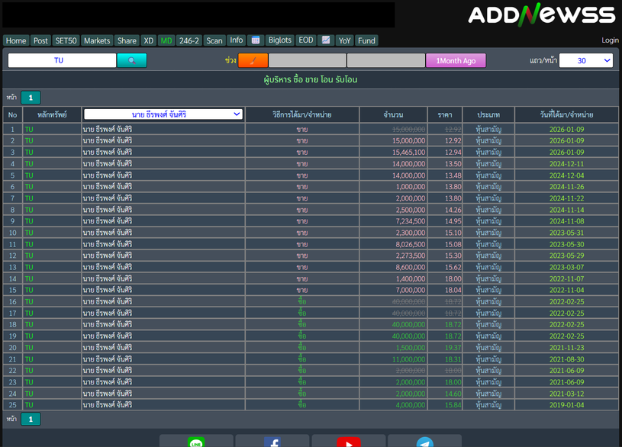Open the SET50 menu item
Screen dimensions: 622x447
66,40
